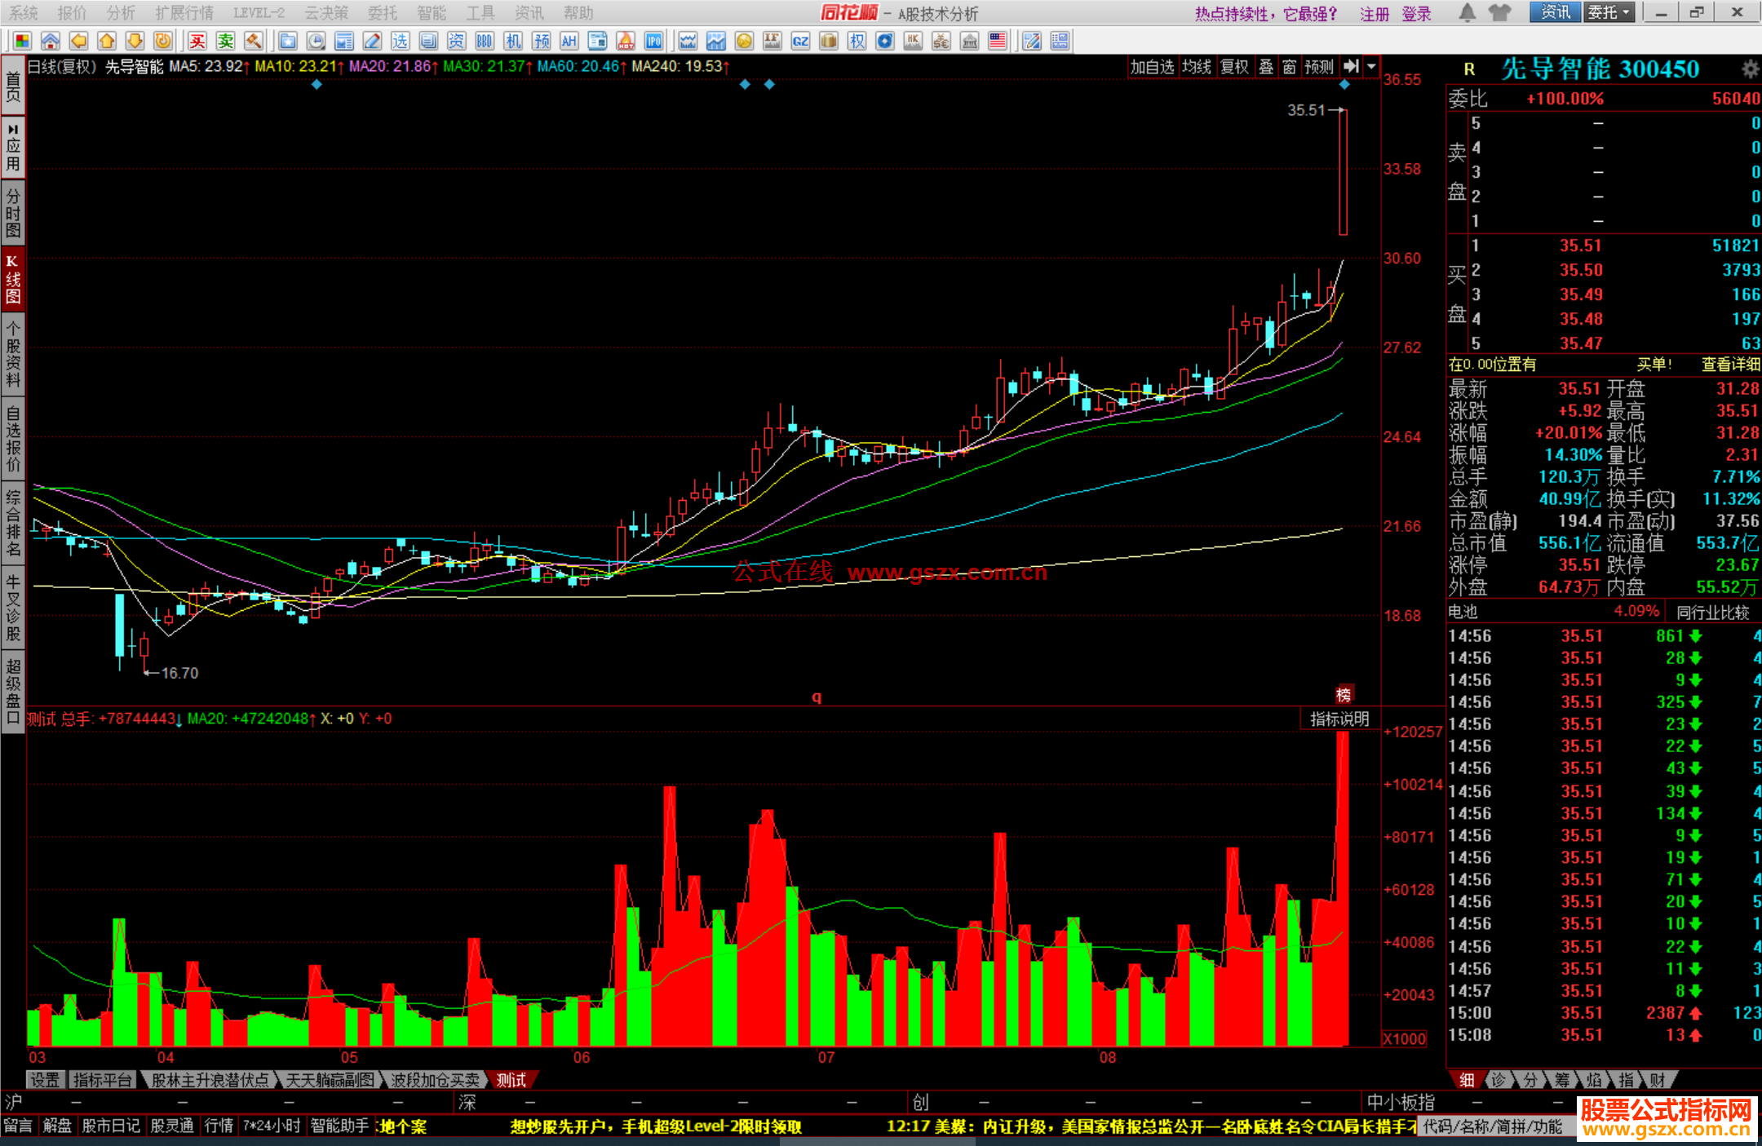Click the AH shares toolbar icon
The height and width of the screenshot is (1146, 1762).
pyautogui.click(x=569, y=41)
